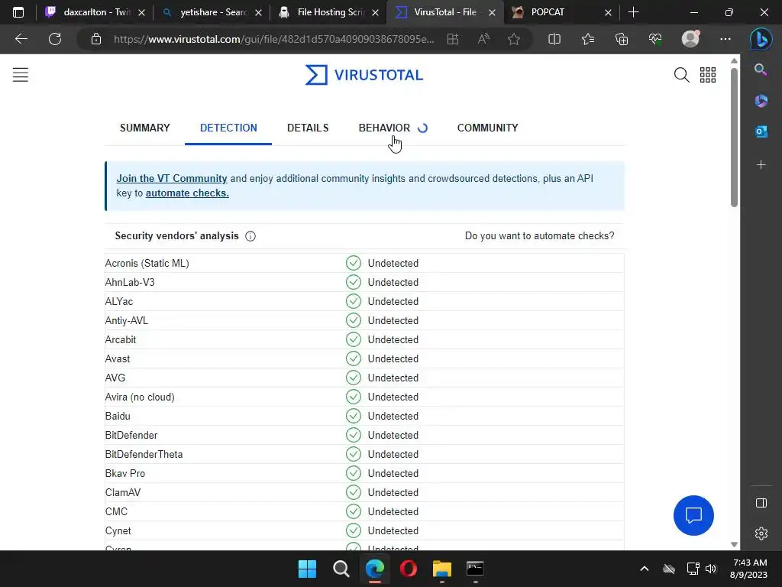782x587 pixels.
Task: Click the taskbar volume icon
Action: pyautogui.click(x=711, y=569)
